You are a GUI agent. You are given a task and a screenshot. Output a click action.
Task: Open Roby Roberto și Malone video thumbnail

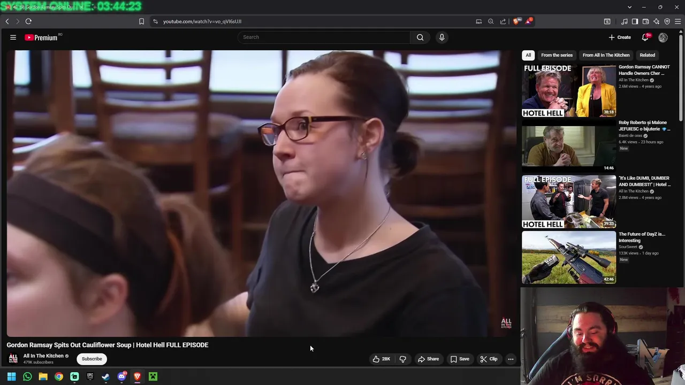tap(569, 147)
